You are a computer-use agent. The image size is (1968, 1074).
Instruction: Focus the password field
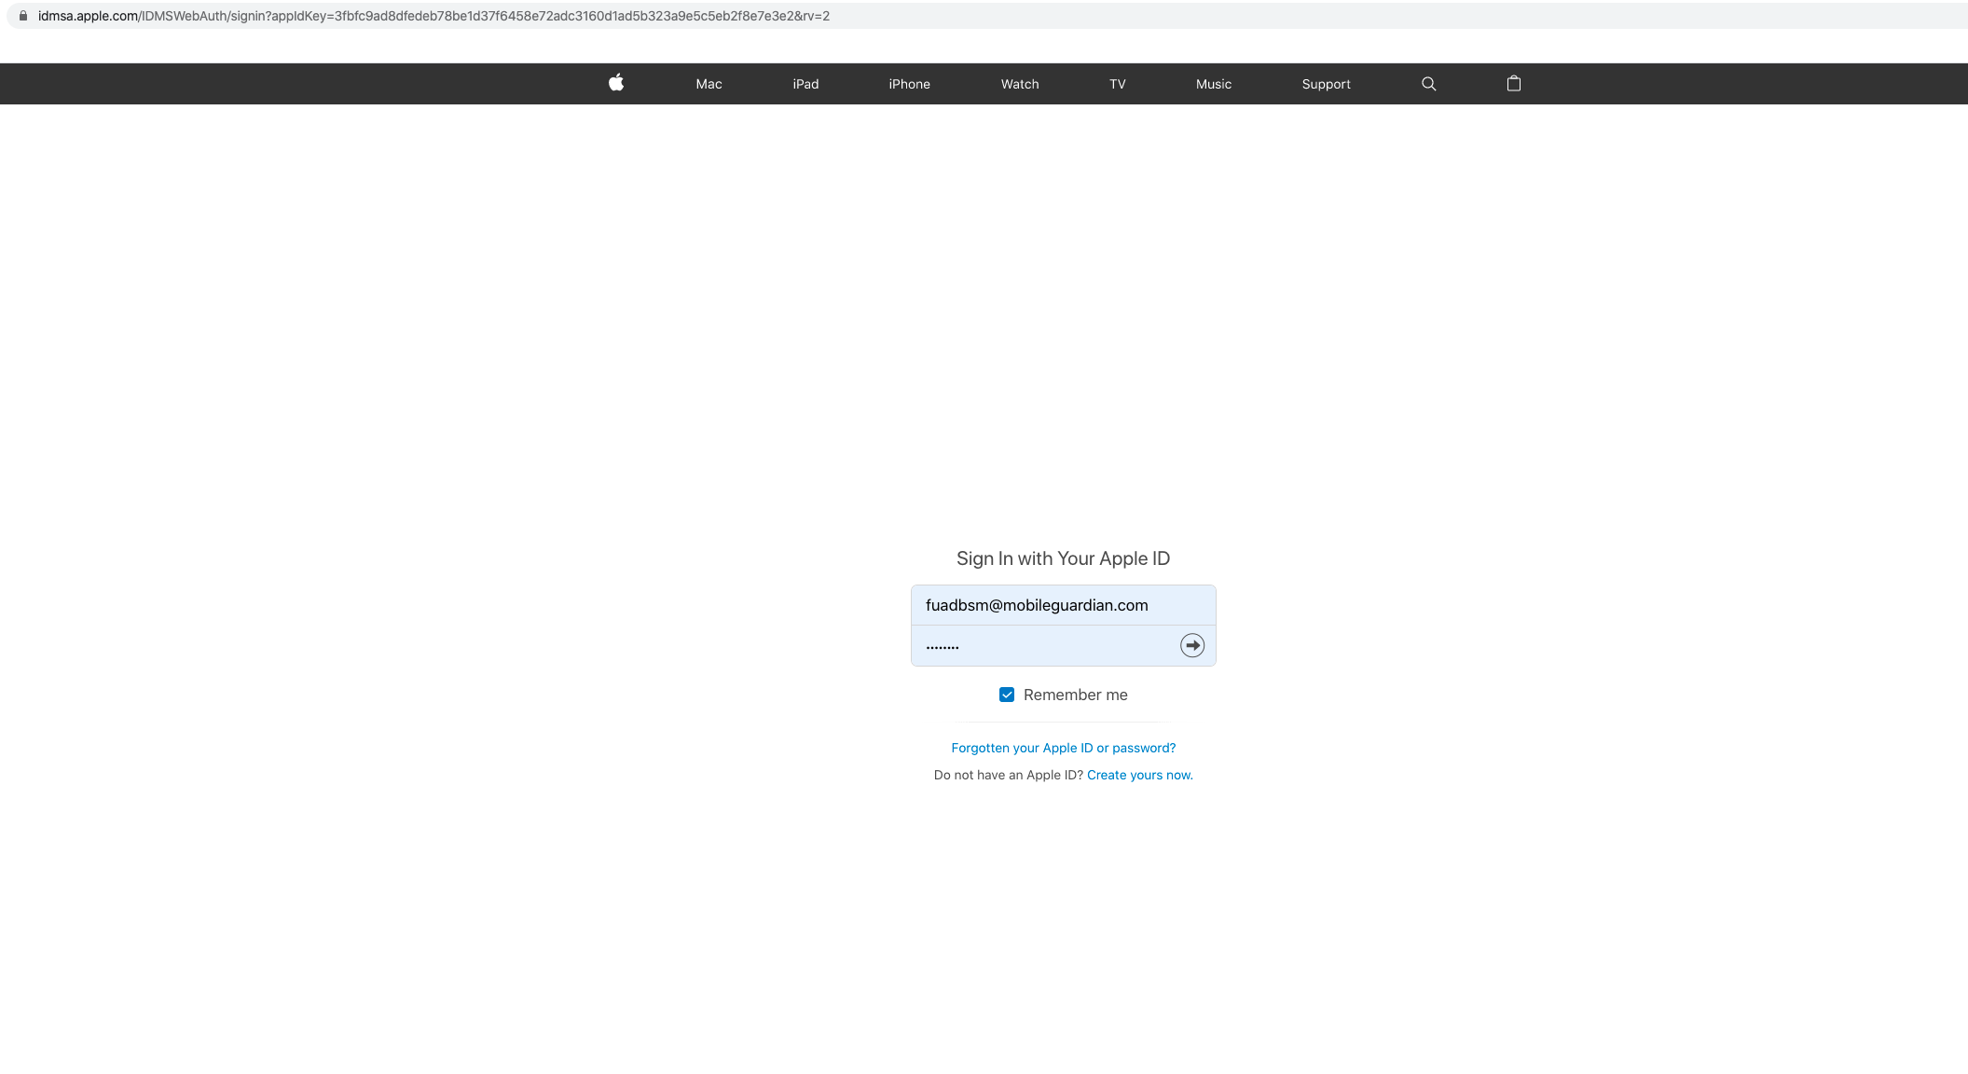coord(1064,646)
